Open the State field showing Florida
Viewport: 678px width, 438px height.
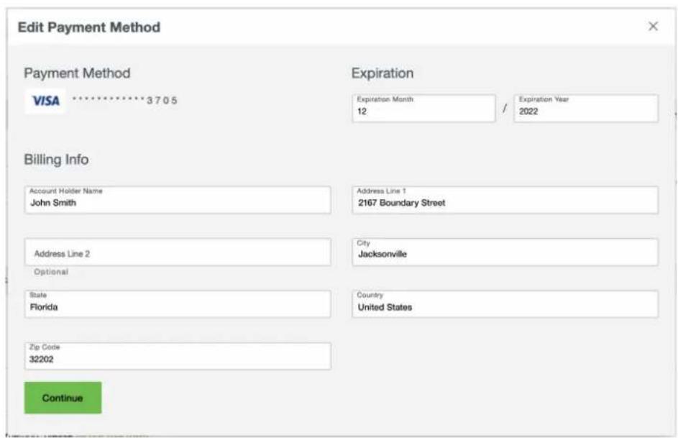pyautogui.click(x=178, y=304)
